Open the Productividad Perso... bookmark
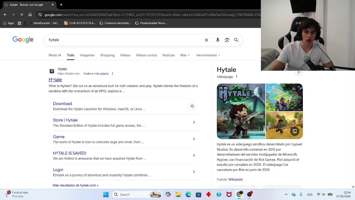The image size is (355, 200). (x=151, y=23)
